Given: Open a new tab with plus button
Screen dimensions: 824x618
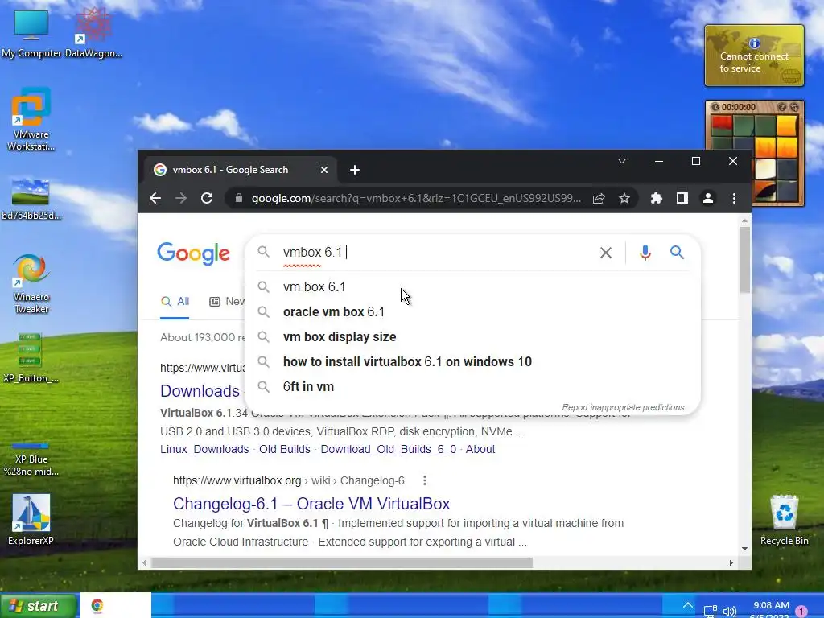Looking at the screenshot, I should [355, 170].
